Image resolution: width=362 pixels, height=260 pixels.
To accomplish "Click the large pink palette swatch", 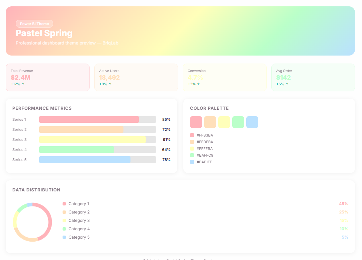I will click(x=196, y=122).
